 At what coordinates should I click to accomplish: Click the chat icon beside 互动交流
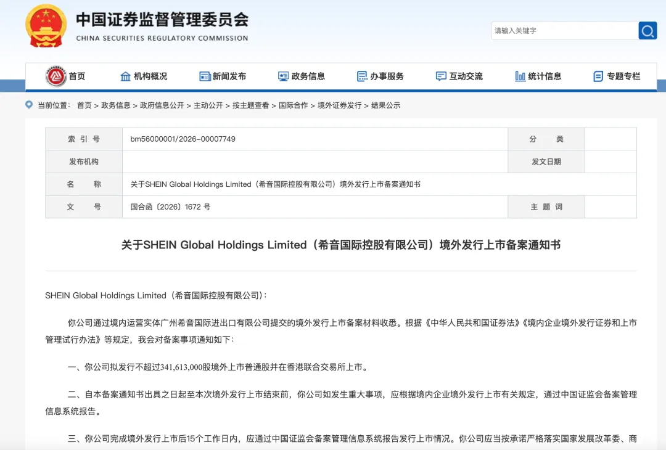click(441, 76)
